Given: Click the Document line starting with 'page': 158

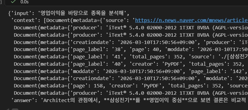Looking at the screenshot, I should tap(131, 86).
